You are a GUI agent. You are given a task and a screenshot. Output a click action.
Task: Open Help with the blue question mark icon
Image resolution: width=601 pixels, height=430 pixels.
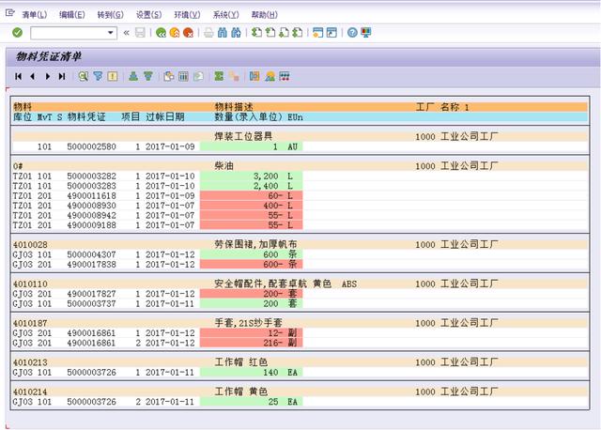tap(352, 33)
